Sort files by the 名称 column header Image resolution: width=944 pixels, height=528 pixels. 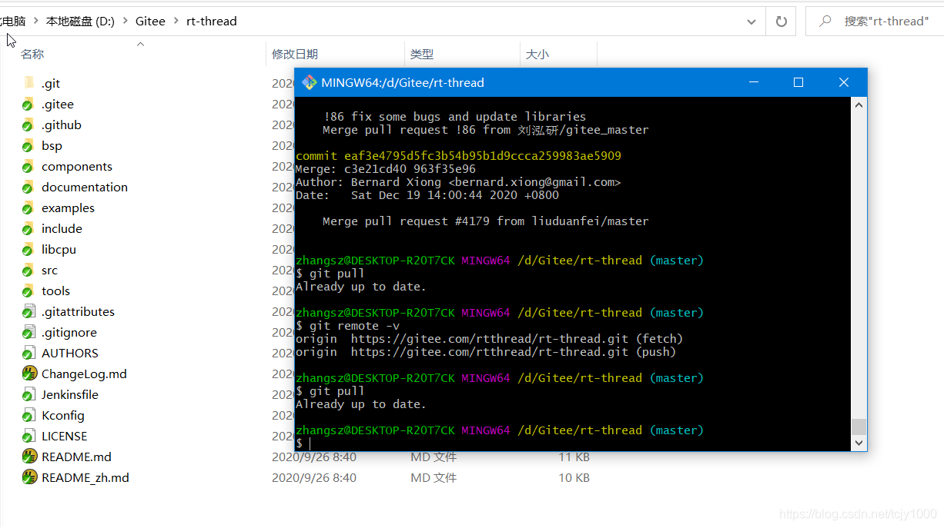tap(32, 55)
